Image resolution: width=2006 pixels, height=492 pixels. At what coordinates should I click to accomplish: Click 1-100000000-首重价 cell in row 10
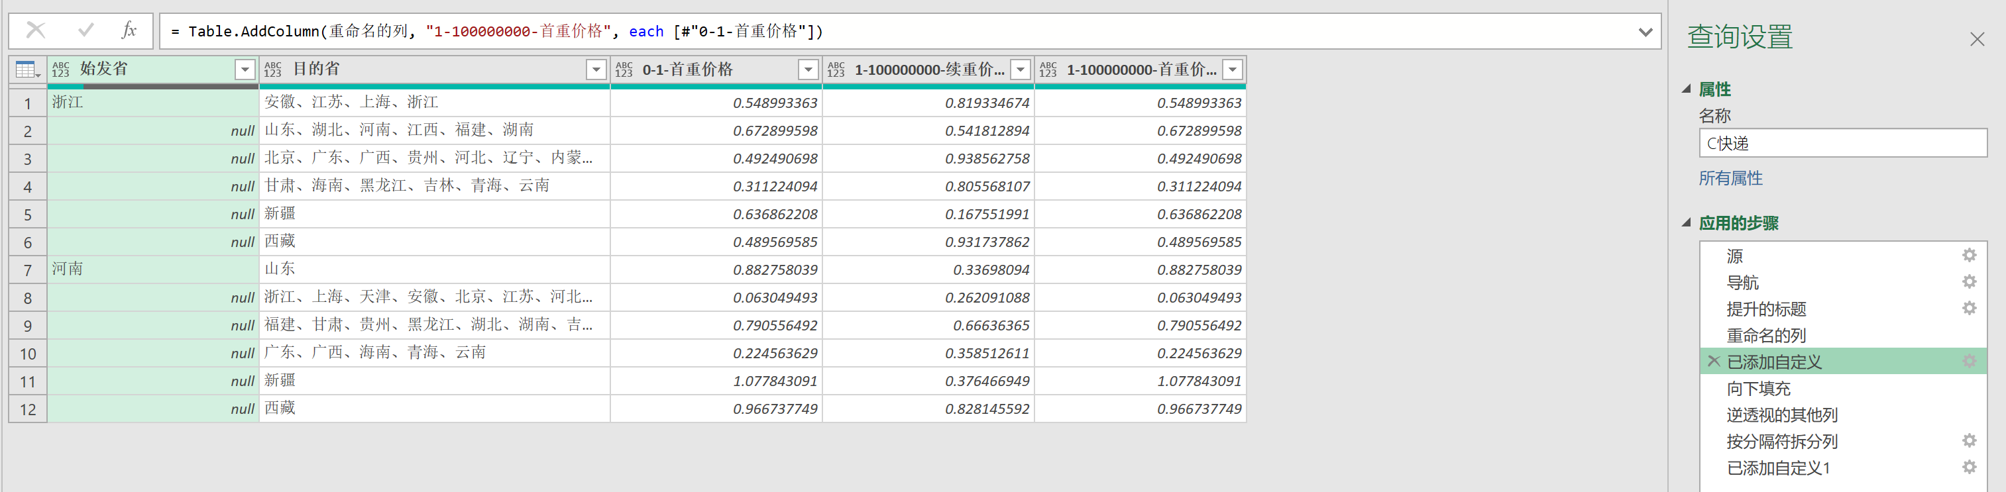point(1140,353)
